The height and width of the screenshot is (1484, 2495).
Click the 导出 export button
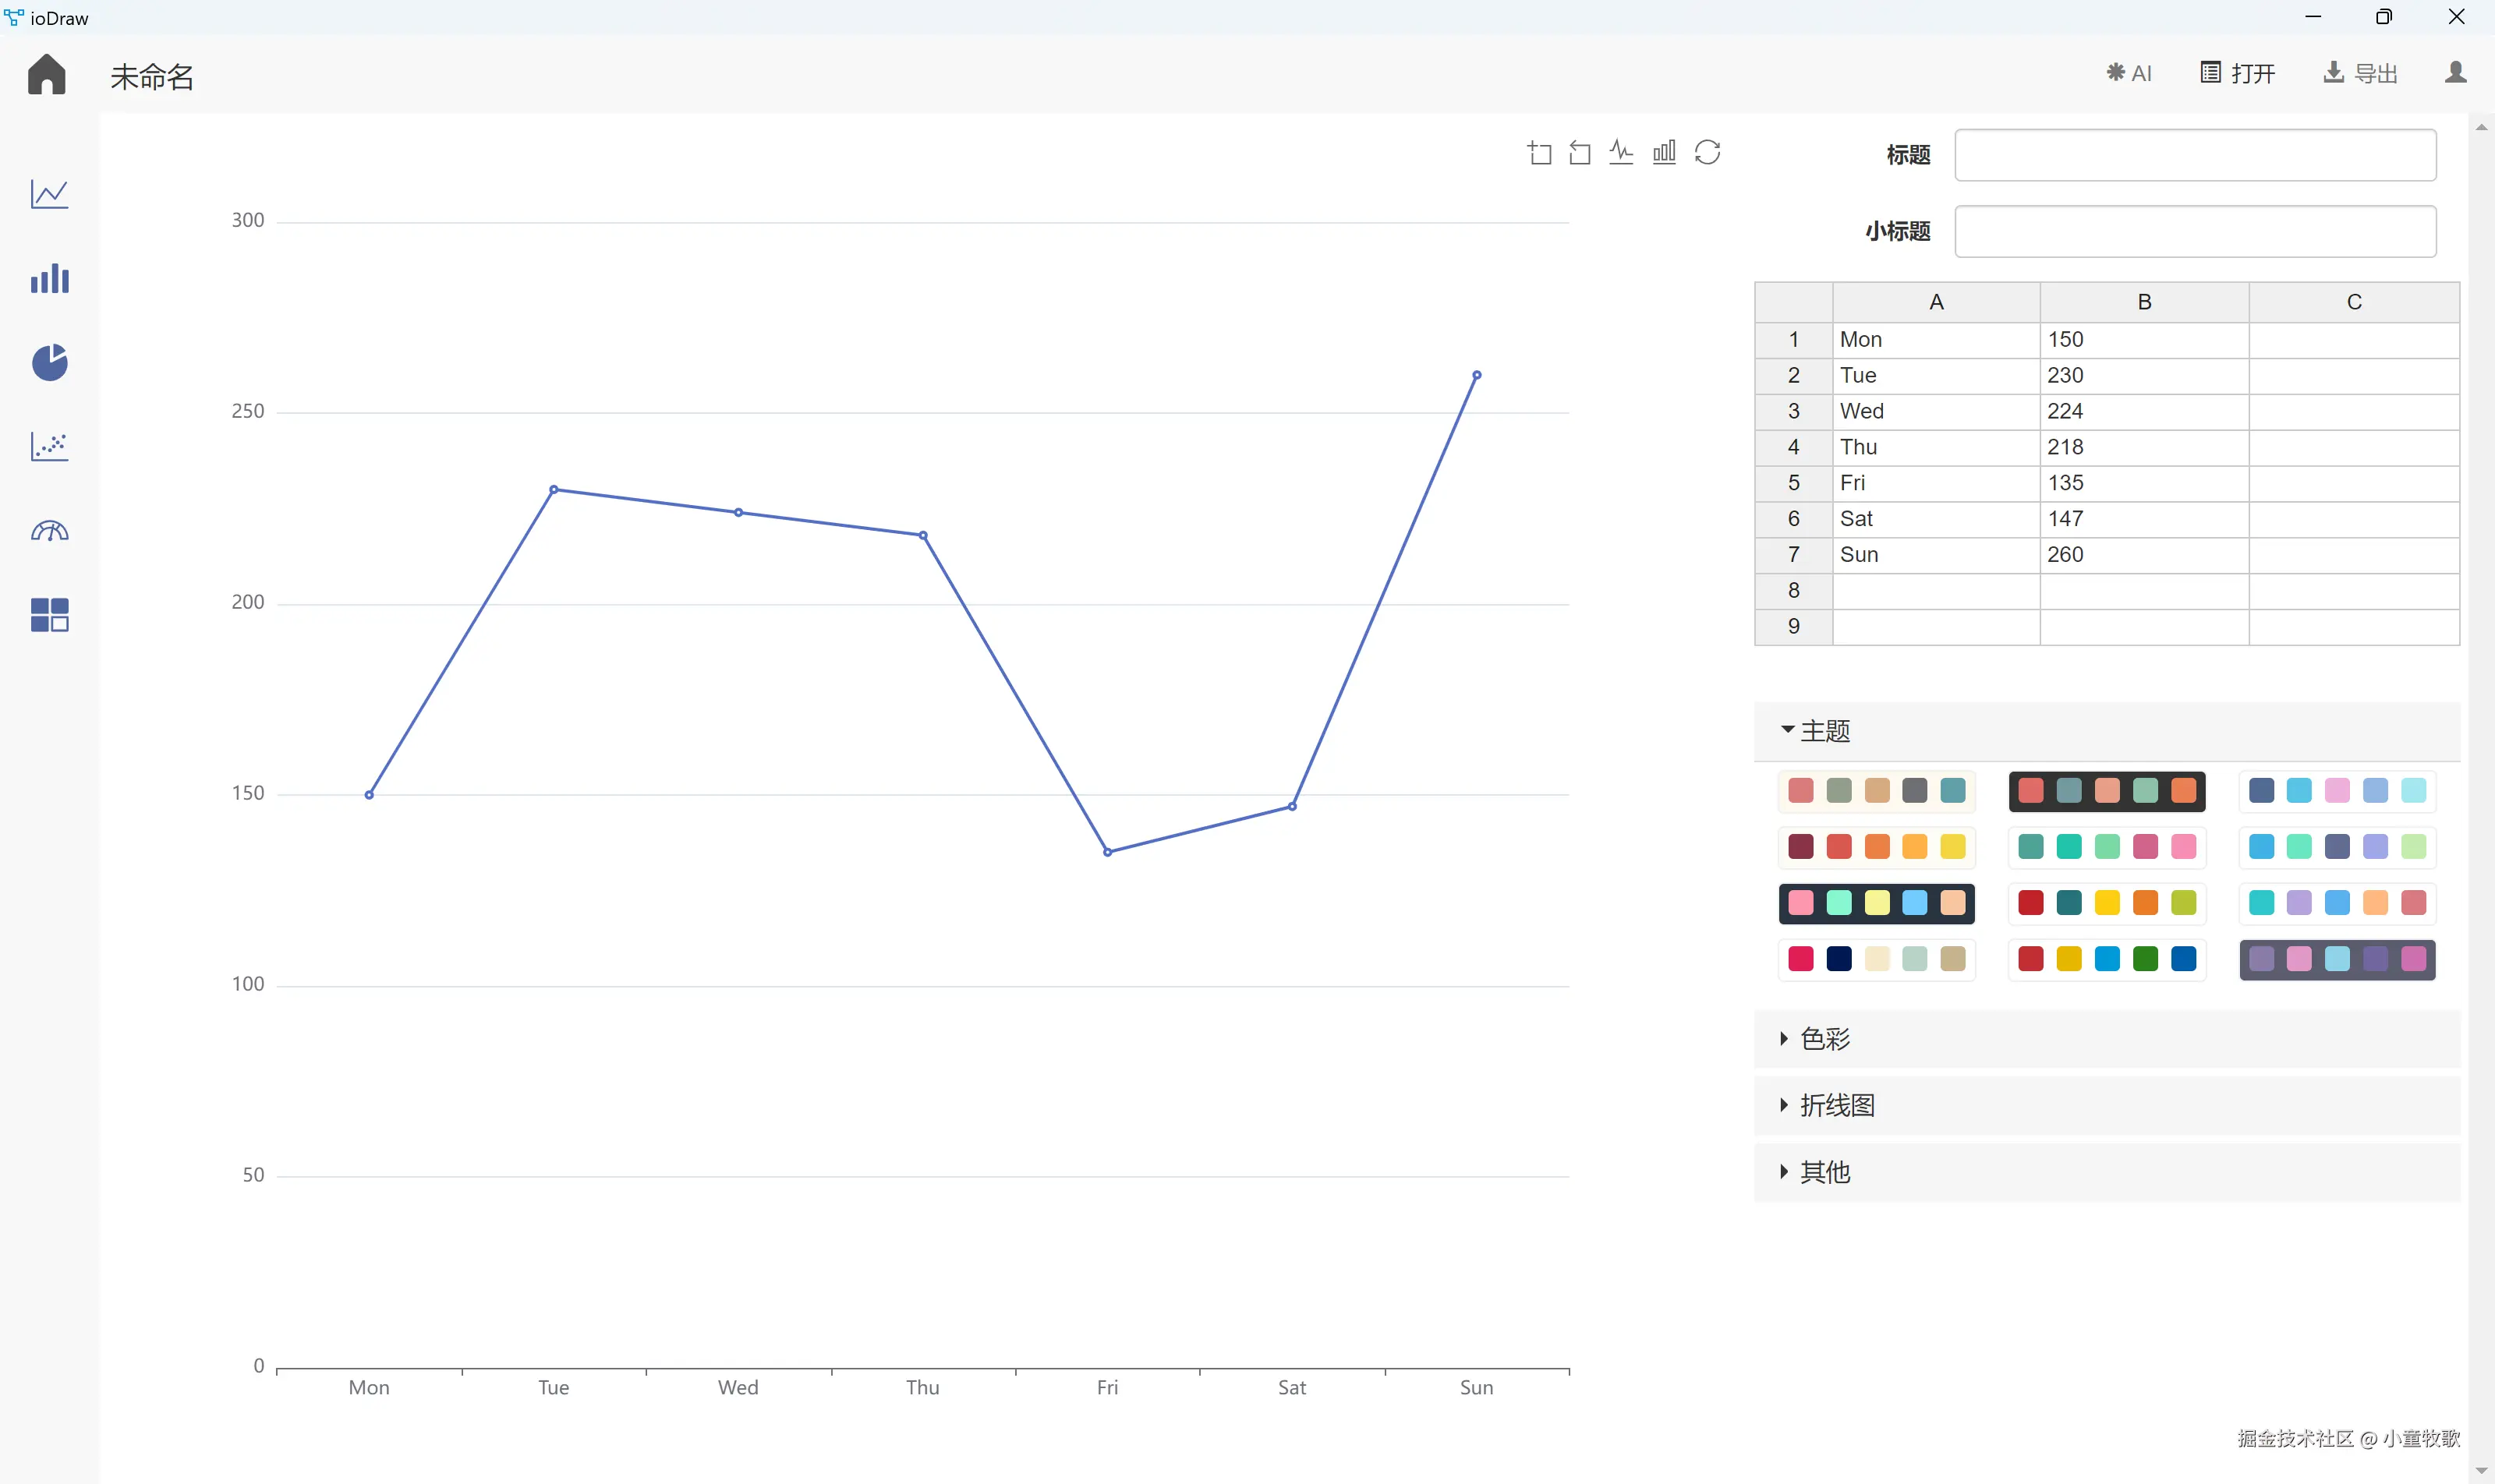(x=2360, y=73)
